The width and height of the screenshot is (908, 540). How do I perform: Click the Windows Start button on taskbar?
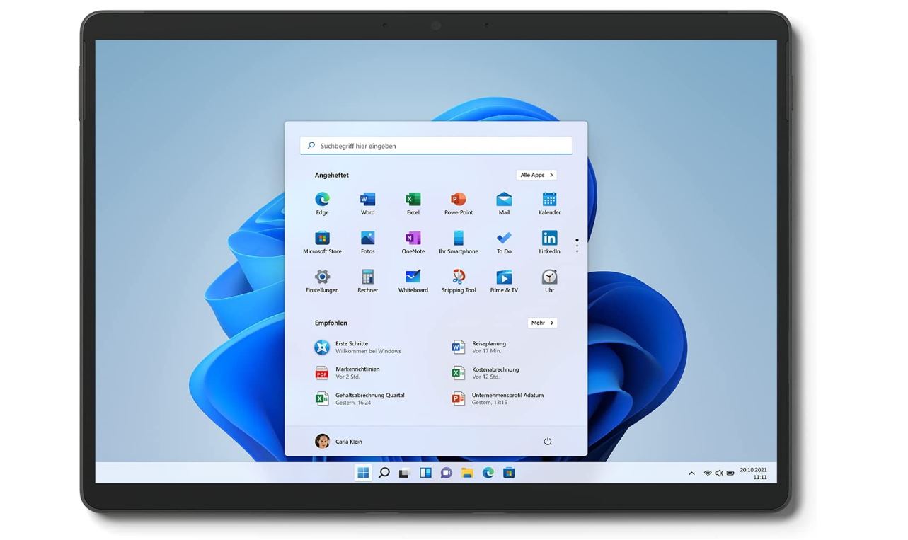[363, 473]
